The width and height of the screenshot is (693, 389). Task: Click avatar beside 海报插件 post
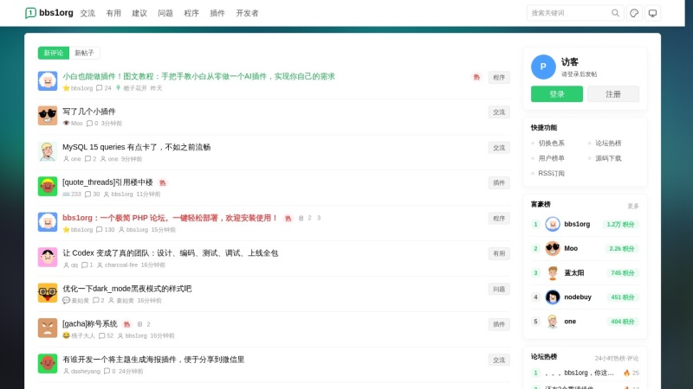(48, 364)
